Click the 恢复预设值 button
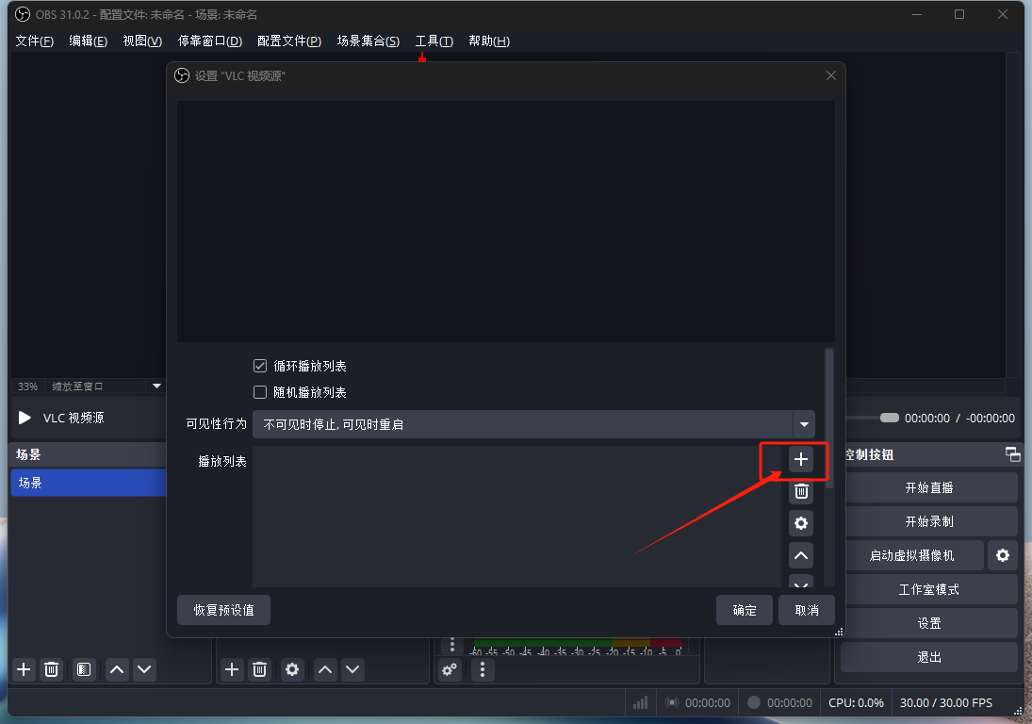The width and height of the screenshot is (1032, 724). click(x=223, y=610)
